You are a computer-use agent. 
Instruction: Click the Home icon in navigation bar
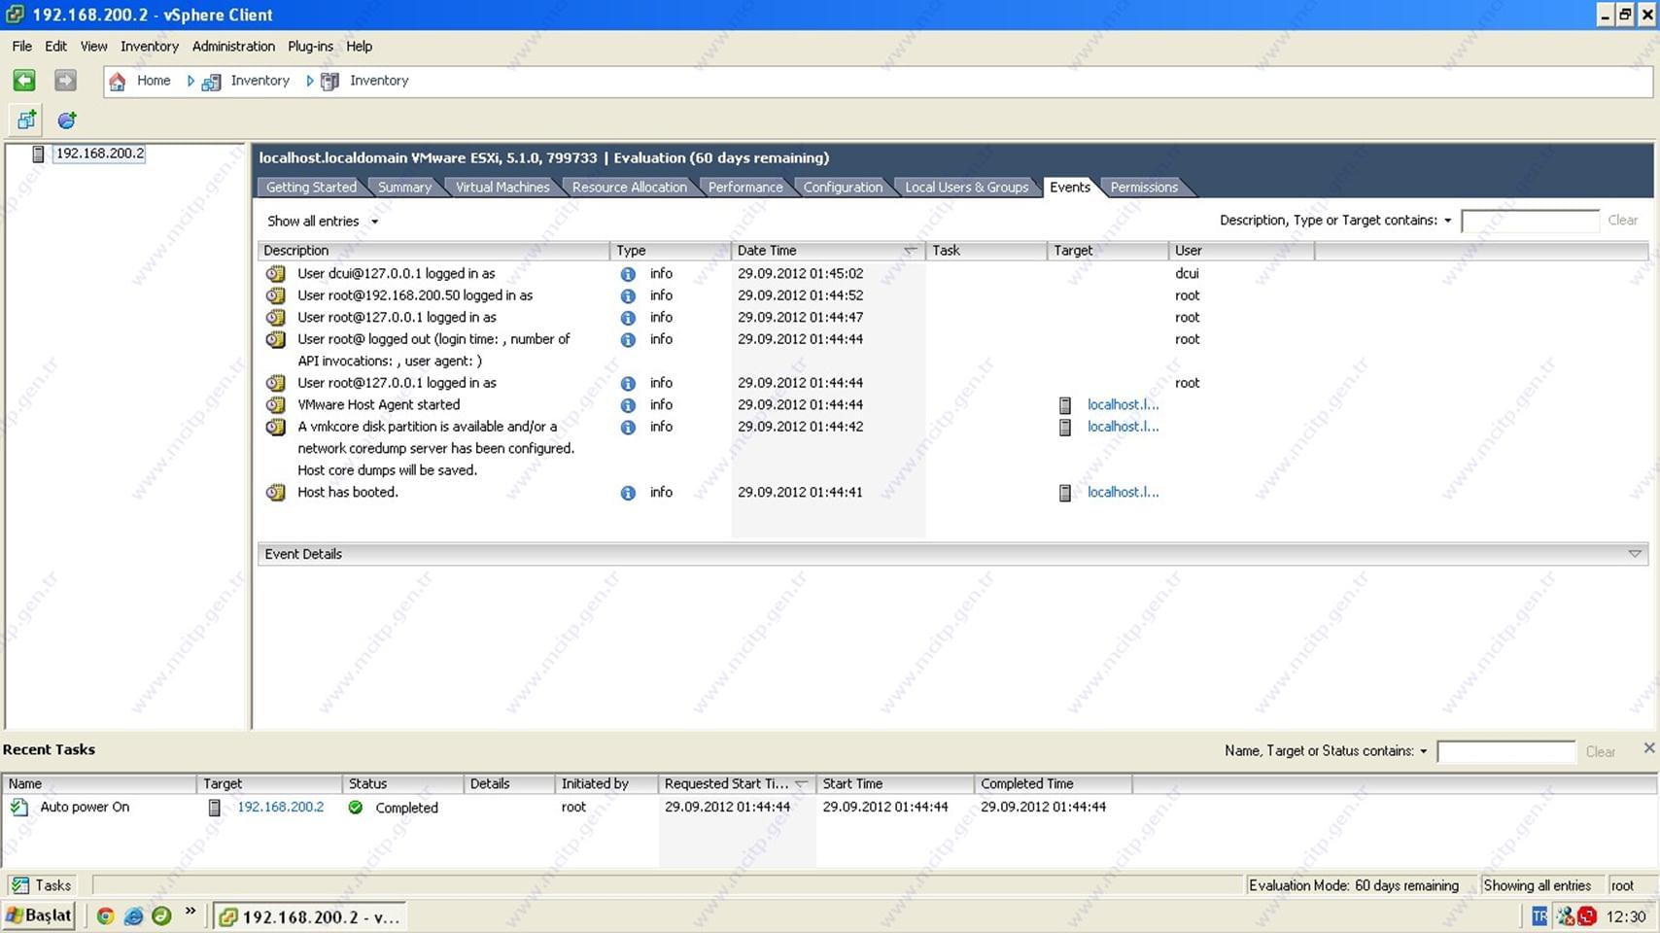click(118, 82)
